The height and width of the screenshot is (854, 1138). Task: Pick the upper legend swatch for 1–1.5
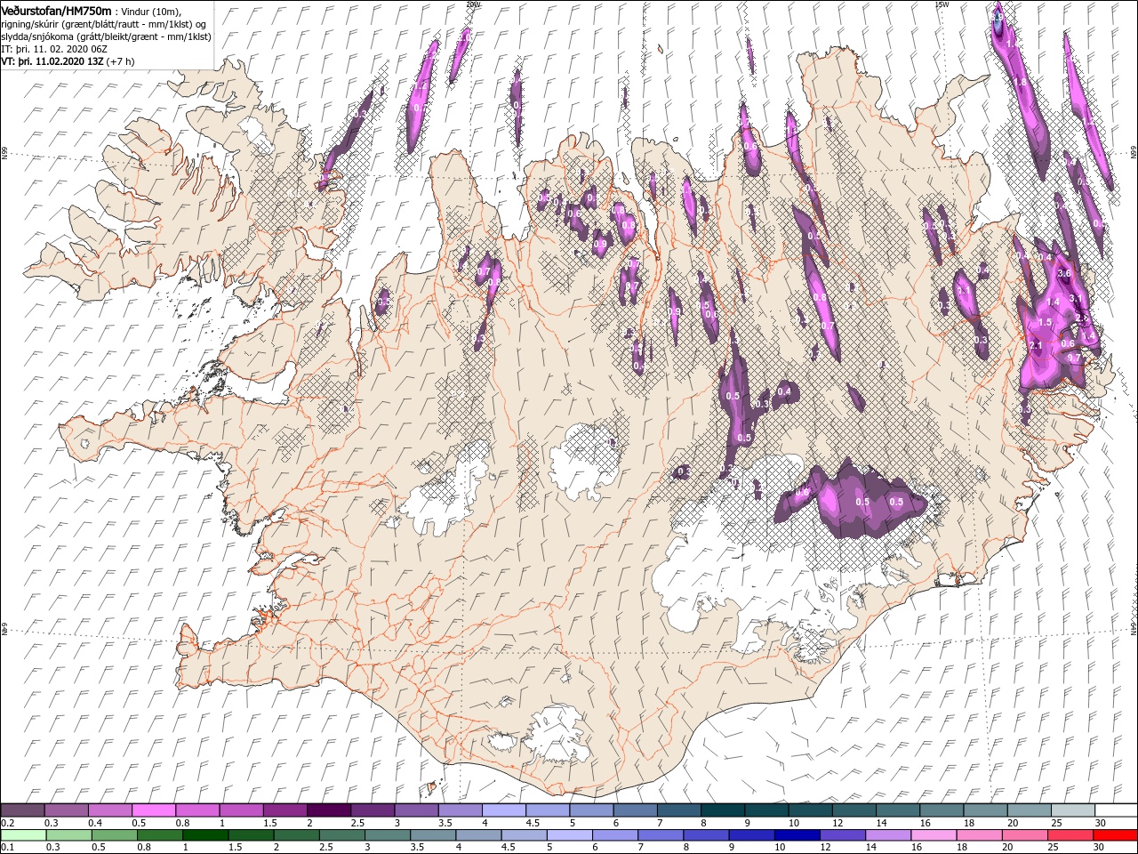point(241,810)
